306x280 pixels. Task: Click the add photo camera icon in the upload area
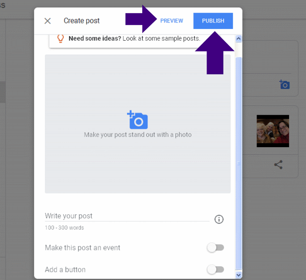[x=137, y=120]
